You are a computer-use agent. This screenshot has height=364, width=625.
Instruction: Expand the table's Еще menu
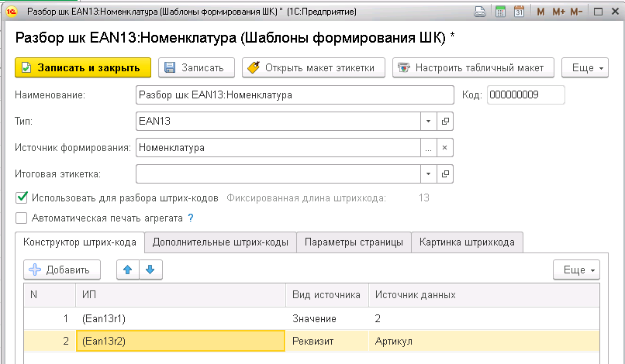(576, 270)
